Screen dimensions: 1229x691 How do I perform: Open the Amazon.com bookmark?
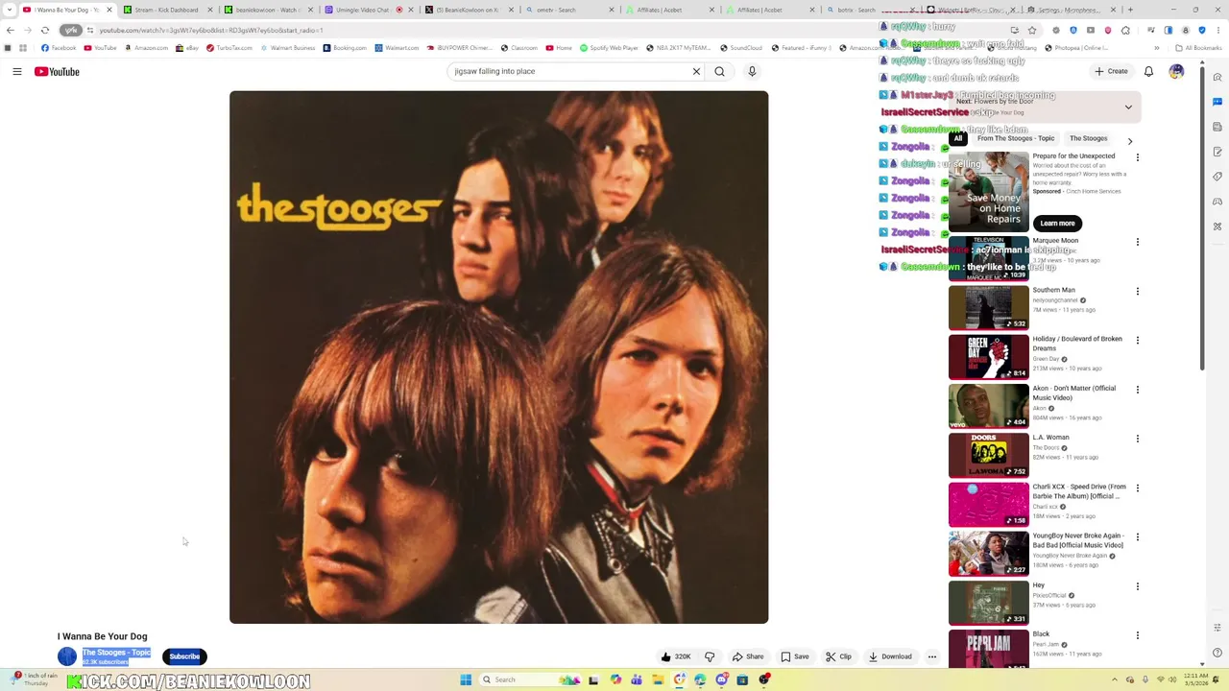[146, 48]
